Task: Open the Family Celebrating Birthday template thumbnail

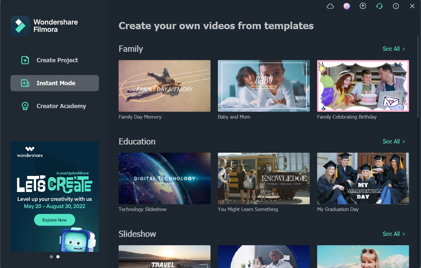Action: click(363, 86)
